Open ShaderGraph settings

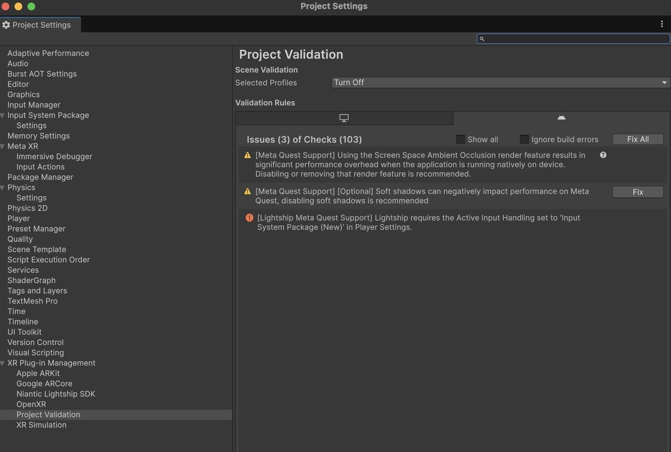(31, 280)
